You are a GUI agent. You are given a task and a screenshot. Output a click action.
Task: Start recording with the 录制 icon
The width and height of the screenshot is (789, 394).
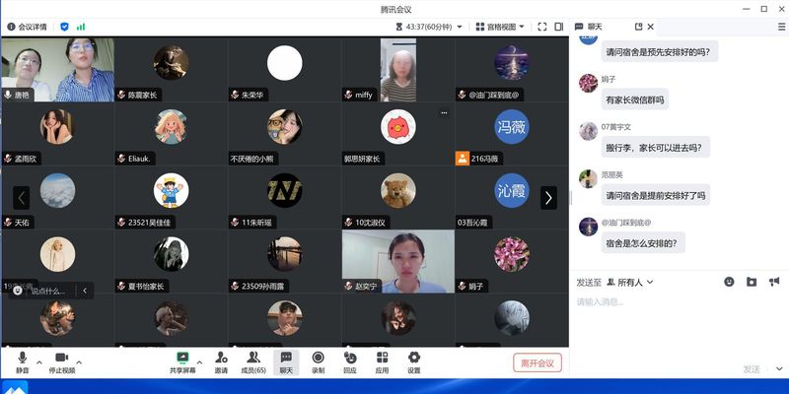(x=318, y=361)
